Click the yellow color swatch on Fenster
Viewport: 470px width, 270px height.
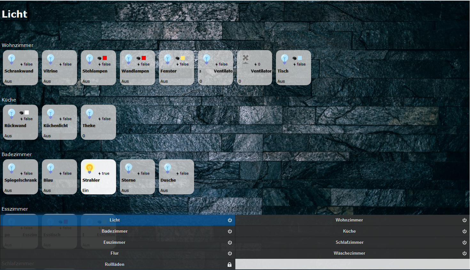click(x=183, y=58)
